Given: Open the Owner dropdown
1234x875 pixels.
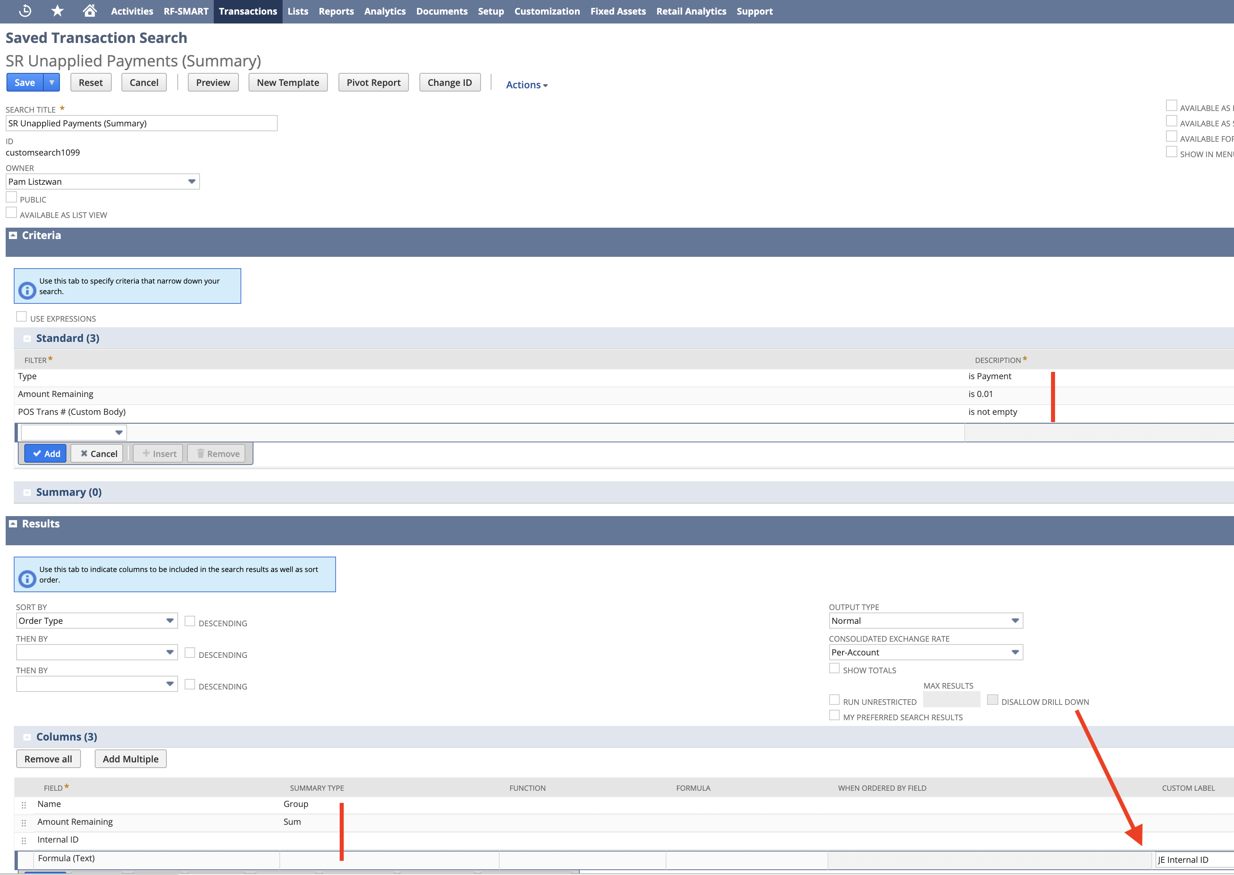Looking at the screenshot, I should [191, 181].
